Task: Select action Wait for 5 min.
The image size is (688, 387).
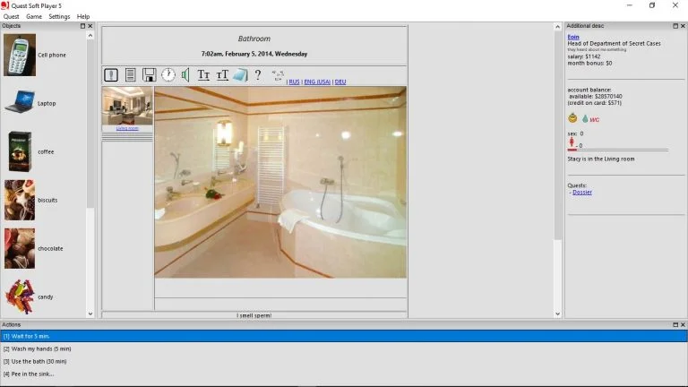Action: tap(344, 336)
